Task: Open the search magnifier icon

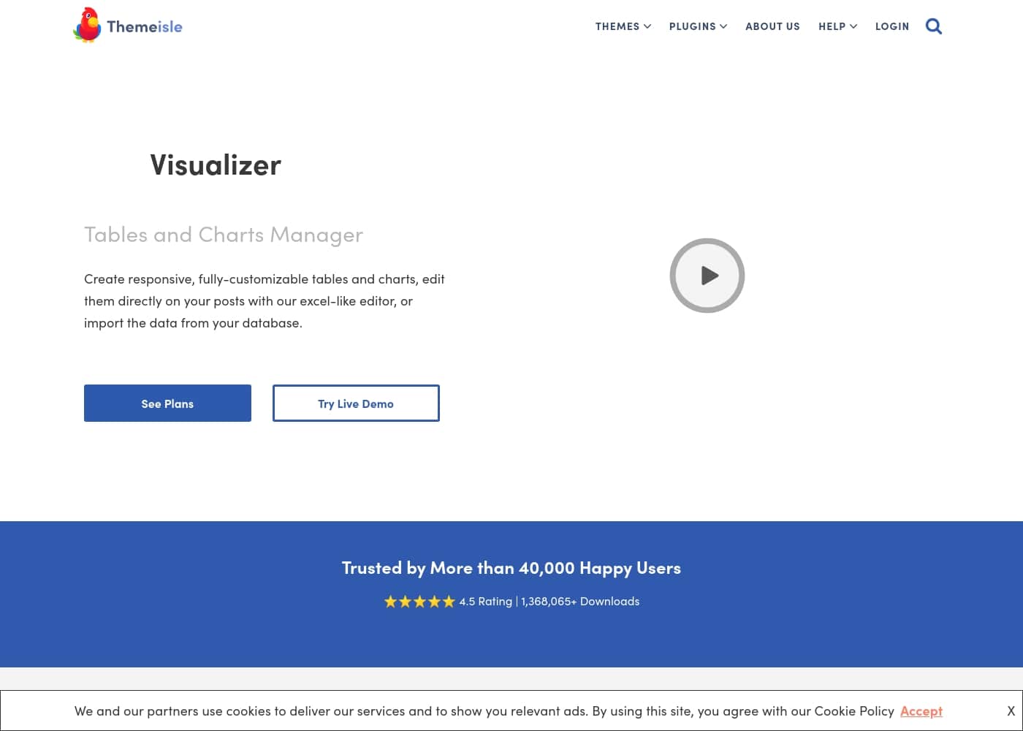Action: (x=933, y=26)
